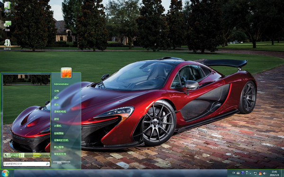Screen dimensions: 284x177
Task: Click the user account flower picture
Action: tap(66, 73)
